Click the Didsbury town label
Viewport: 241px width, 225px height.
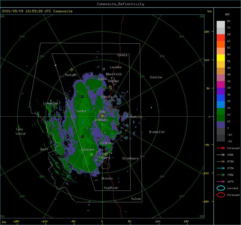(101, 120)
